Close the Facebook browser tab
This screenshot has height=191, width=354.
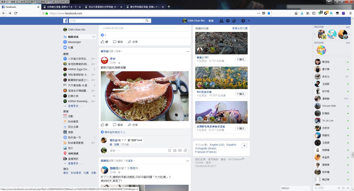click(x=38, y=7)
